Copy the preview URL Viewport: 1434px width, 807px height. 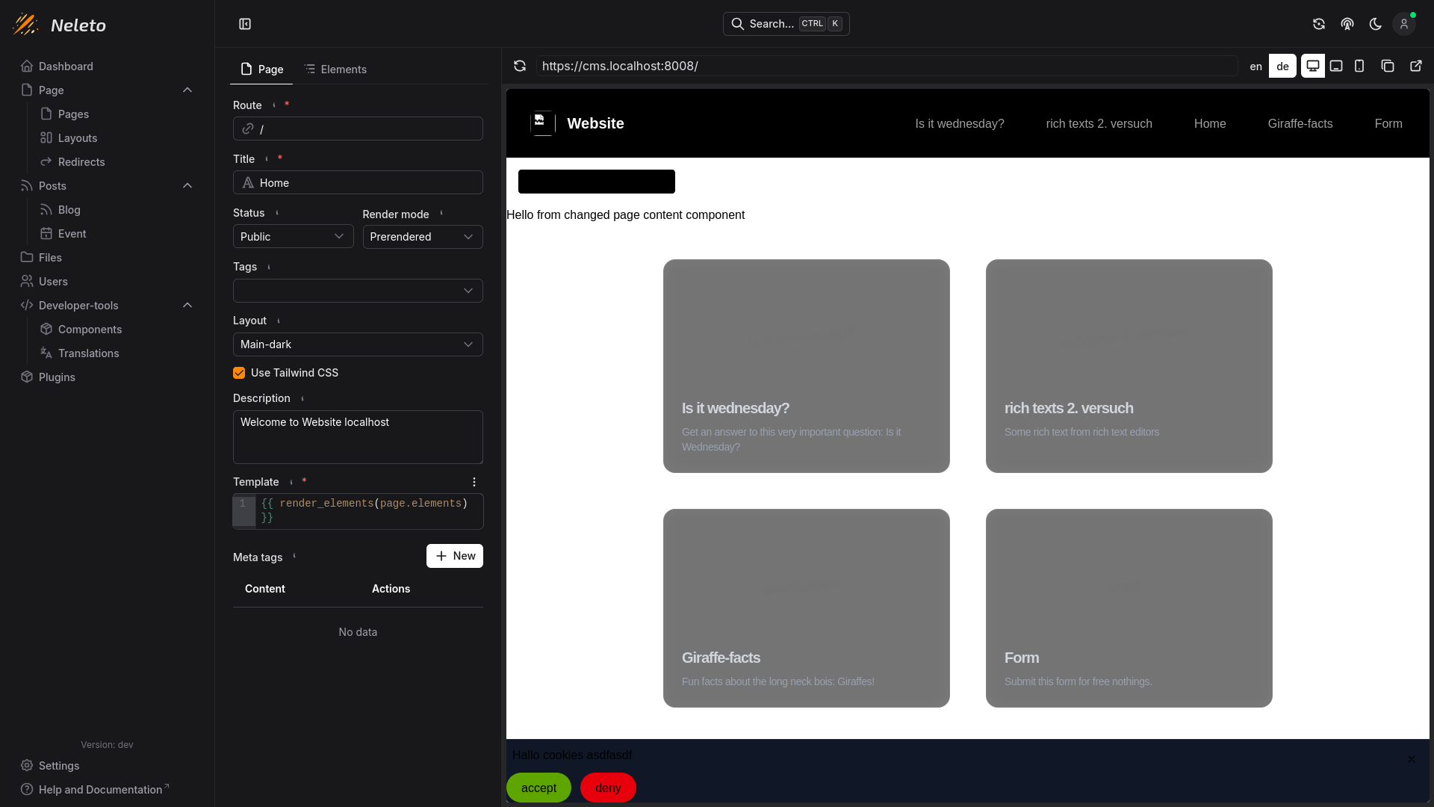1388,66
